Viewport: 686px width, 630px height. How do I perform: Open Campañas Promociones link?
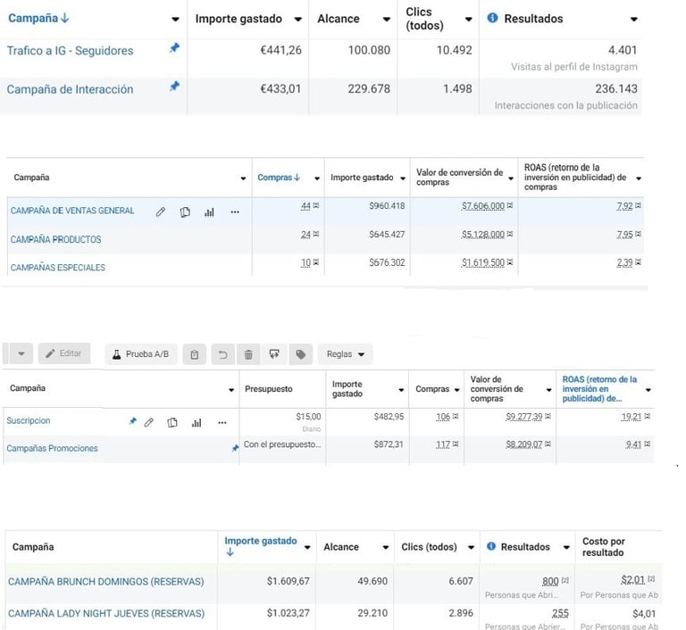click(52, 448)
